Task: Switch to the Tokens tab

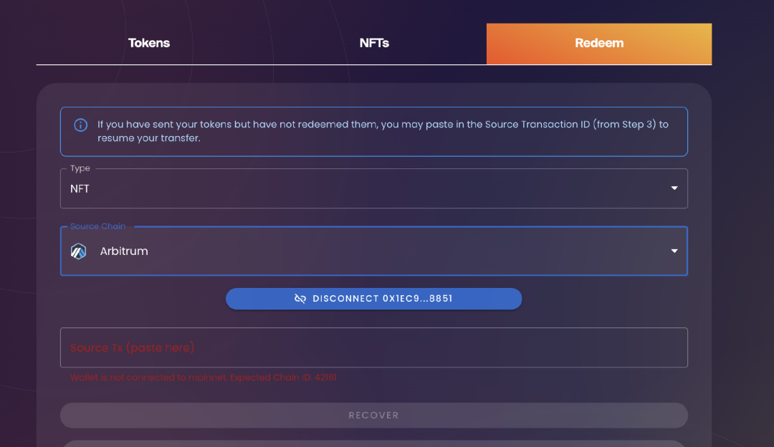Action: pos(149,43)
